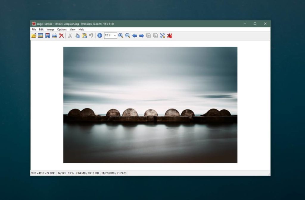Screen dimensions: 305x200
Task: Open the Options menu
Action: pos(62,30)
